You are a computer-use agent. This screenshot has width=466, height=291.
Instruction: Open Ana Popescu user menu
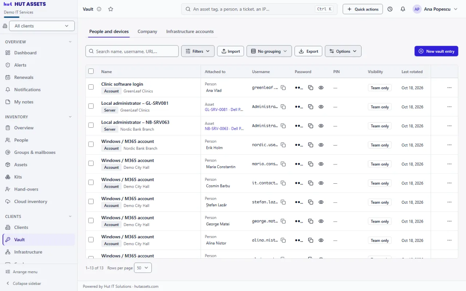click(x=435, y=9)
